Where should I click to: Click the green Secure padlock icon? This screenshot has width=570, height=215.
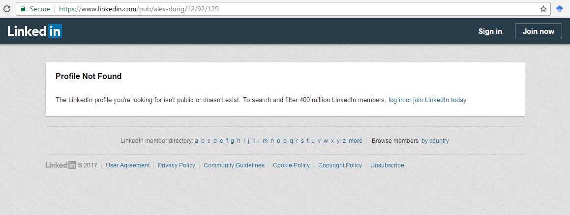coord(23,9)
